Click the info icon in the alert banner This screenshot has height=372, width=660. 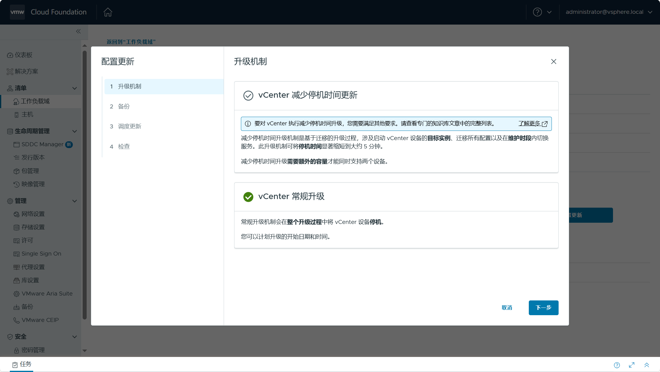[x=248, y=124]
